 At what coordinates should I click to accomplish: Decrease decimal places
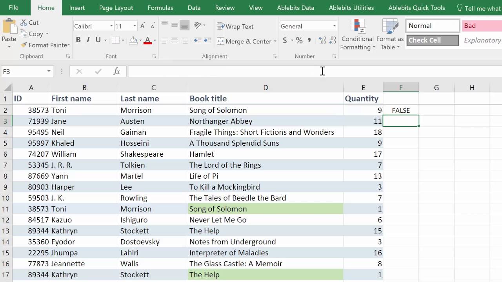332,40
